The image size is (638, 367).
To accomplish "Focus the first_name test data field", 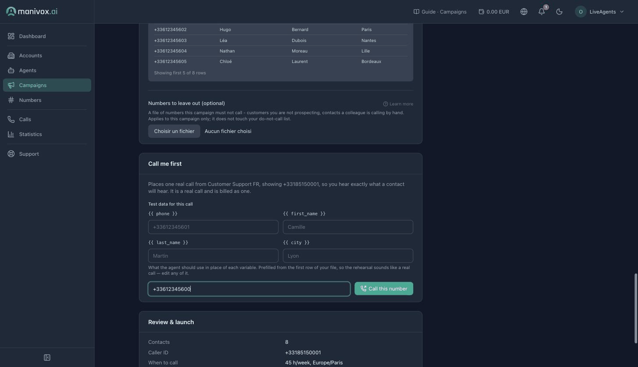I will [348, 227].
